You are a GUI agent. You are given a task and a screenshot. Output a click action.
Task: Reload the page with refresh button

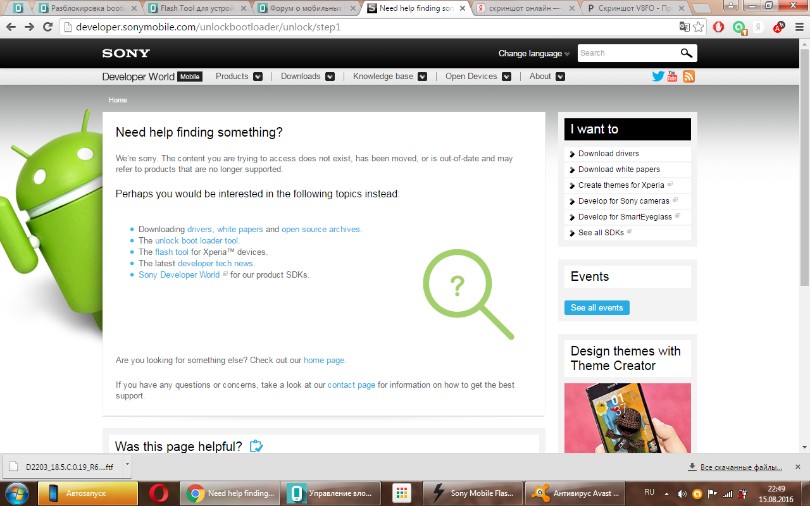click(47, 27)
